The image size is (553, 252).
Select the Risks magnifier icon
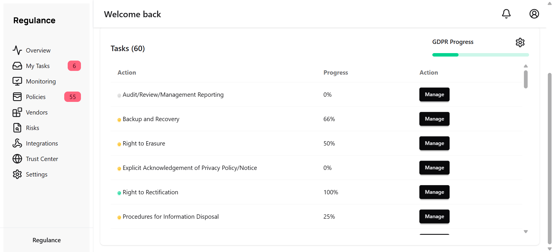(x=17, y=128)
